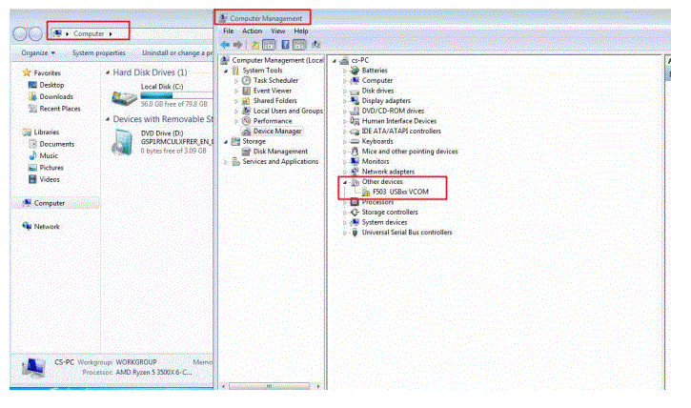Open Pictures library in Explorer sidebar
Screen dimensions: 691x408
tap(51, 168)
